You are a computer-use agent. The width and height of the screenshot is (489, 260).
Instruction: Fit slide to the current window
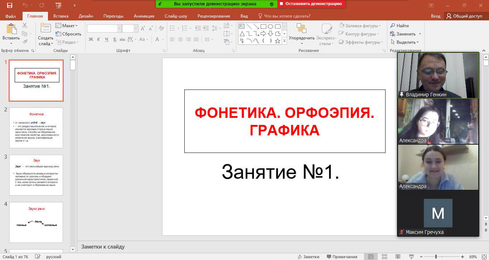point(483,257)
